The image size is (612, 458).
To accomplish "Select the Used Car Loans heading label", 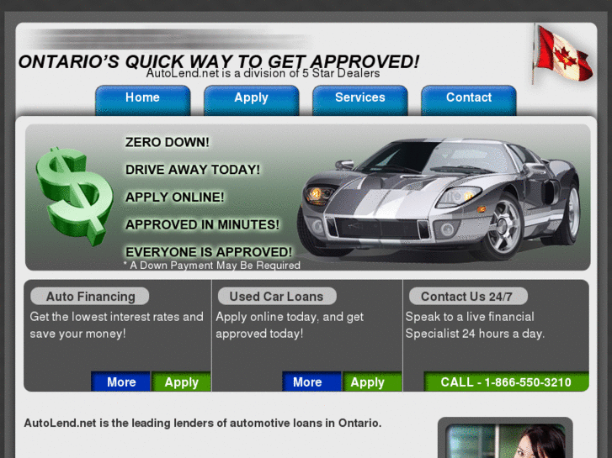I will click(x=277, y=297).
